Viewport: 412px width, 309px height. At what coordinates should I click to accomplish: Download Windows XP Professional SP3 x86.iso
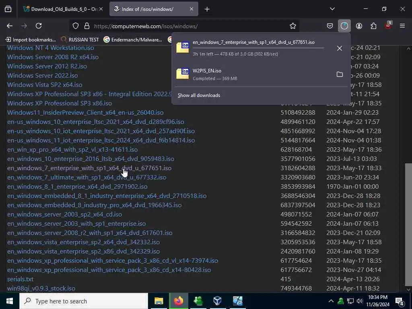click(x=60, y=103)
